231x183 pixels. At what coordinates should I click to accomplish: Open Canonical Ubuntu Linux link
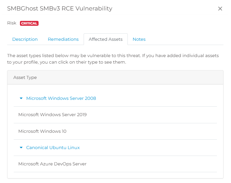coord(53,147)
